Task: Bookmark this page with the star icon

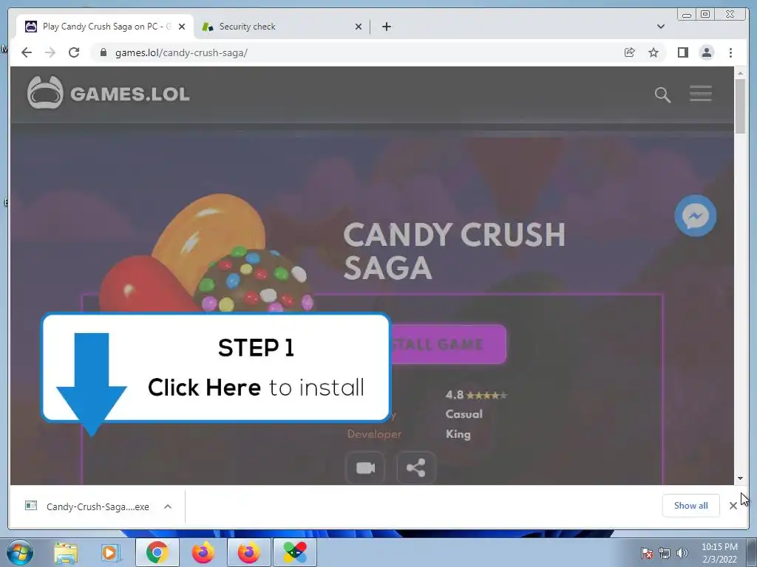Action: point(654,52)
